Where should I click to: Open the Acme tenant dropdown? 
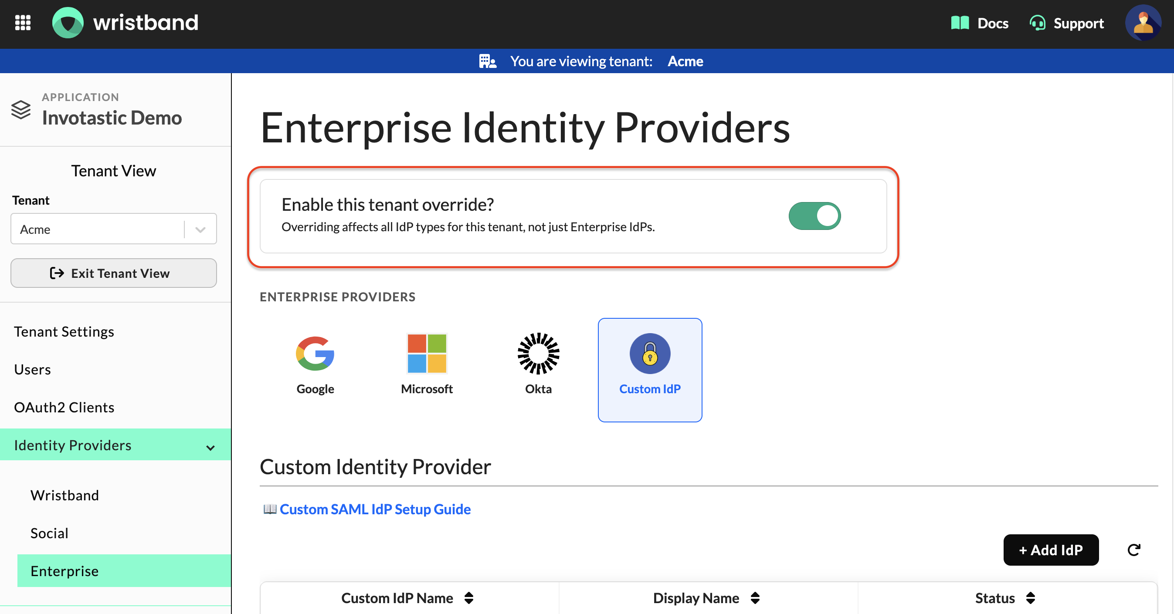[x=113, y=229]
